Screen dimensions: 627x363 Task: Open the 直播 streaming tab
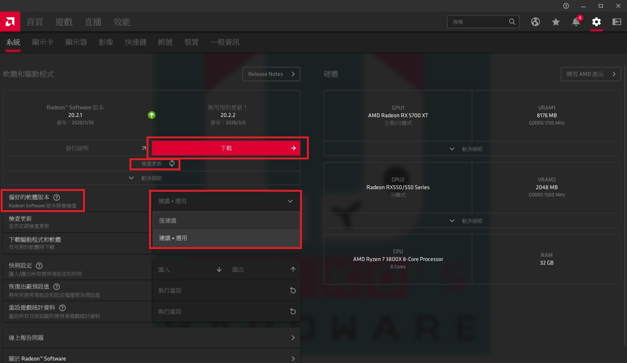point(93,22)
